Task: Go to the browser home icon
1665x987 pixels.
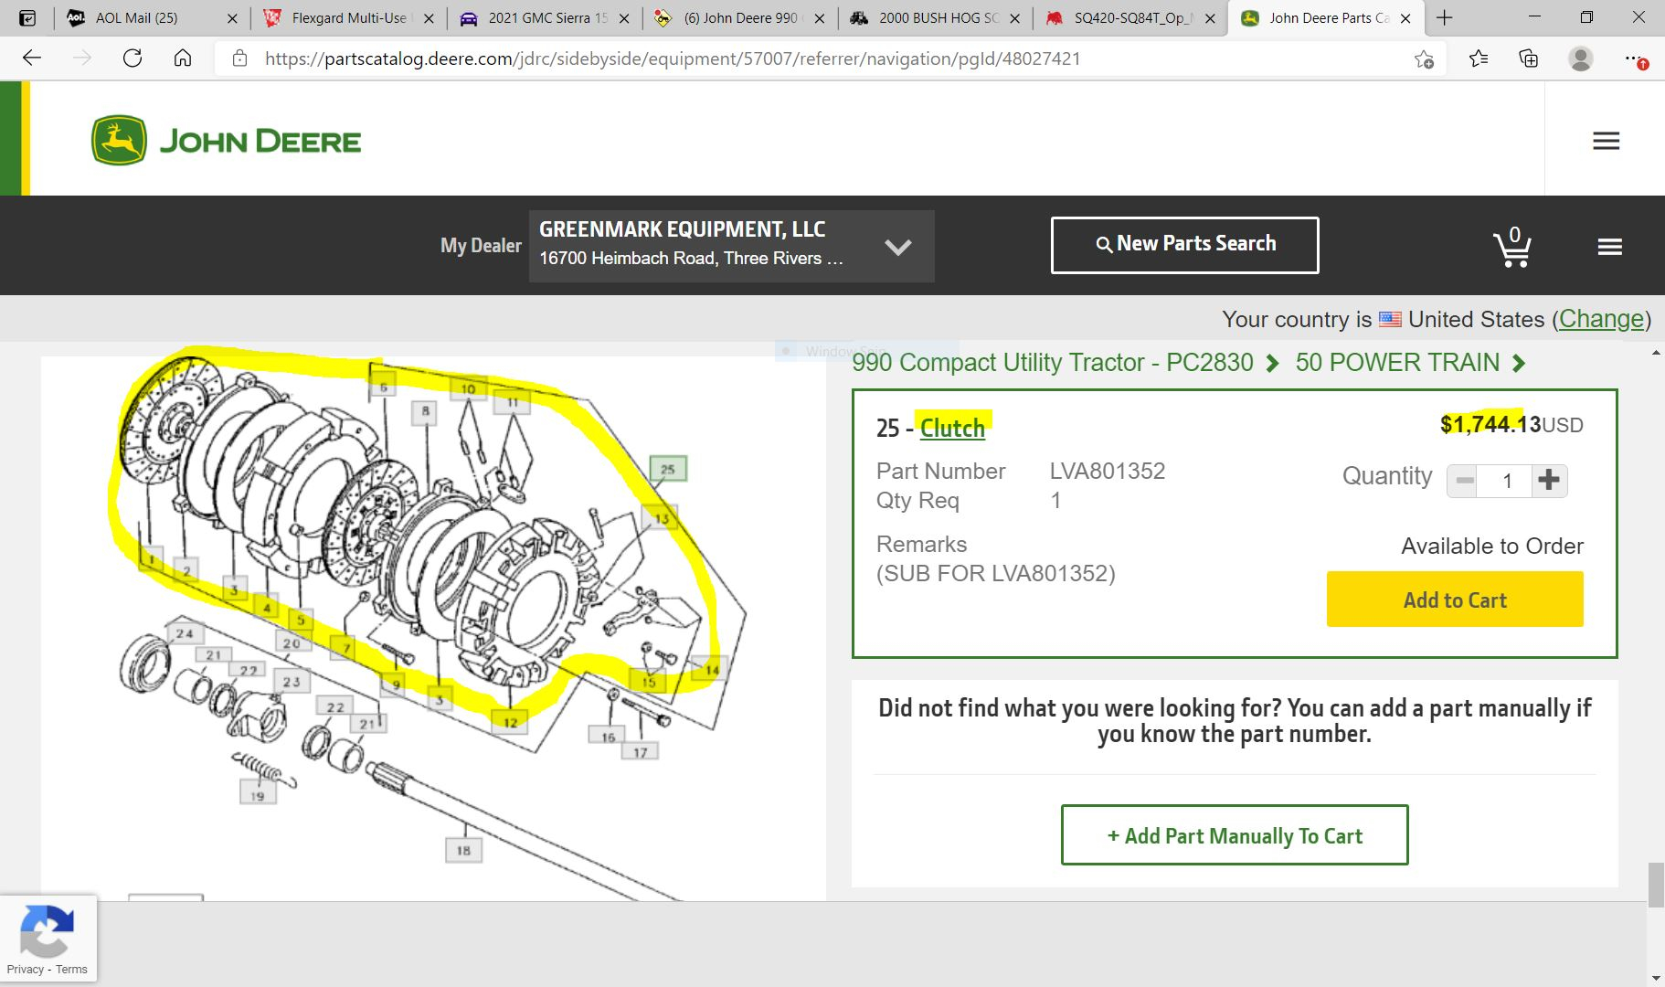Action: click(x=183, y=58)
